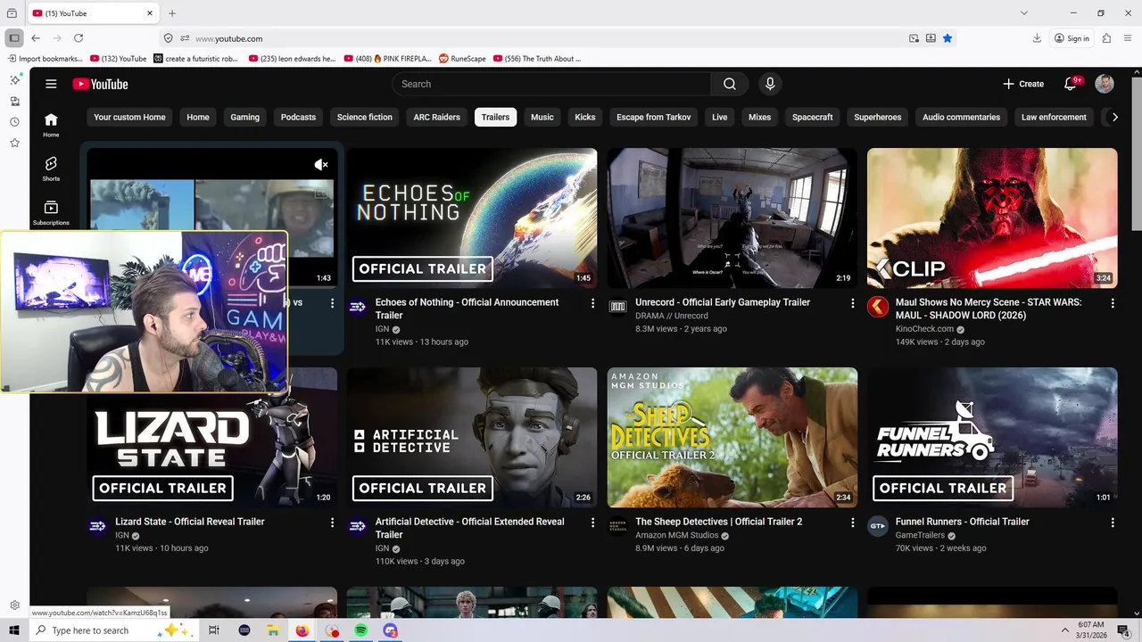Open the history clock icon in sidebar
The width and height of the screenshot is (1142, 642).
click(14, 122)
